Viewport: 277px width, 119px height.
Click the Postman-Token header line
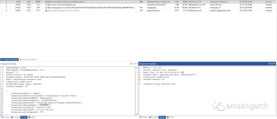(36, 77)
